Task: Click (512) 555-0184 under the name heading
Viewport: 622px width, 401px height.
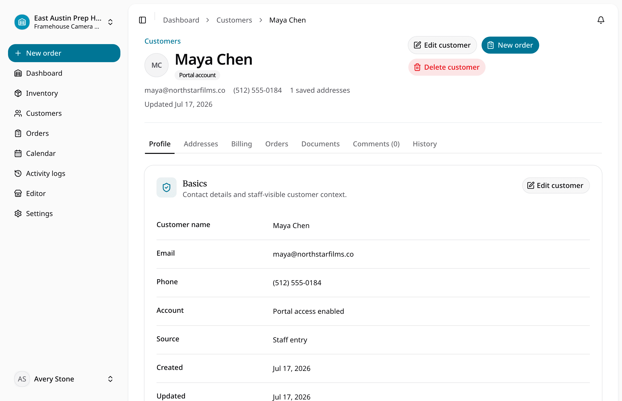Action: [257, 90]
